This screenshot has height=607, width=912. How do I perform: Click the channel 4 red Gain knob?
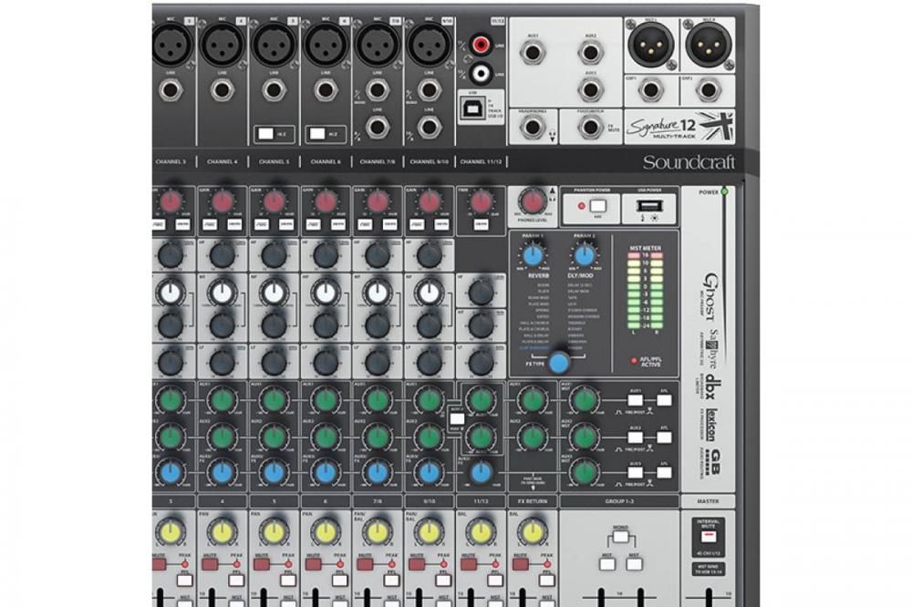(x=222, y=201)
